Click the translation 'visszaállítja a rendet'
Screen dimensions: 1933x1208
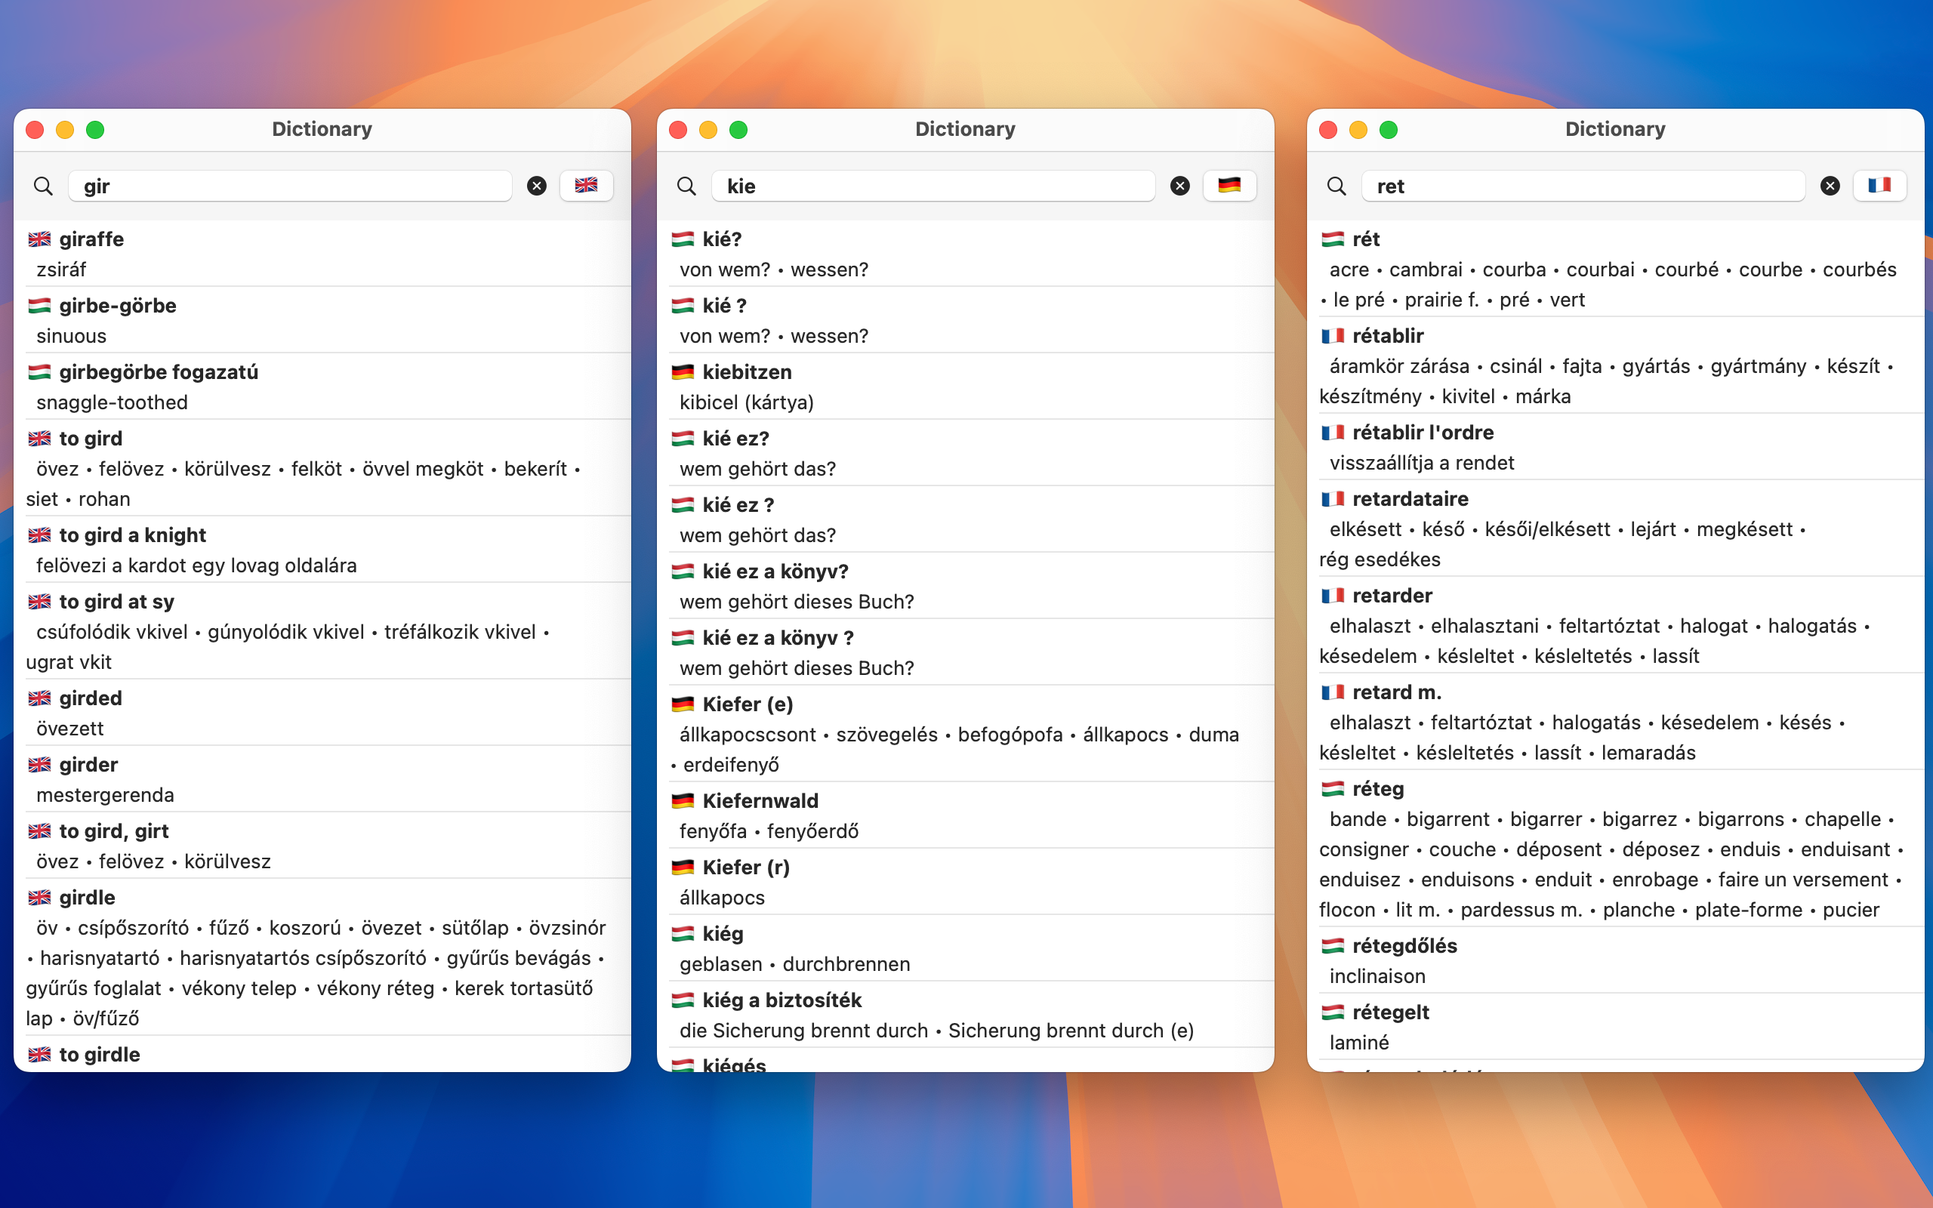coord(1422,463)
